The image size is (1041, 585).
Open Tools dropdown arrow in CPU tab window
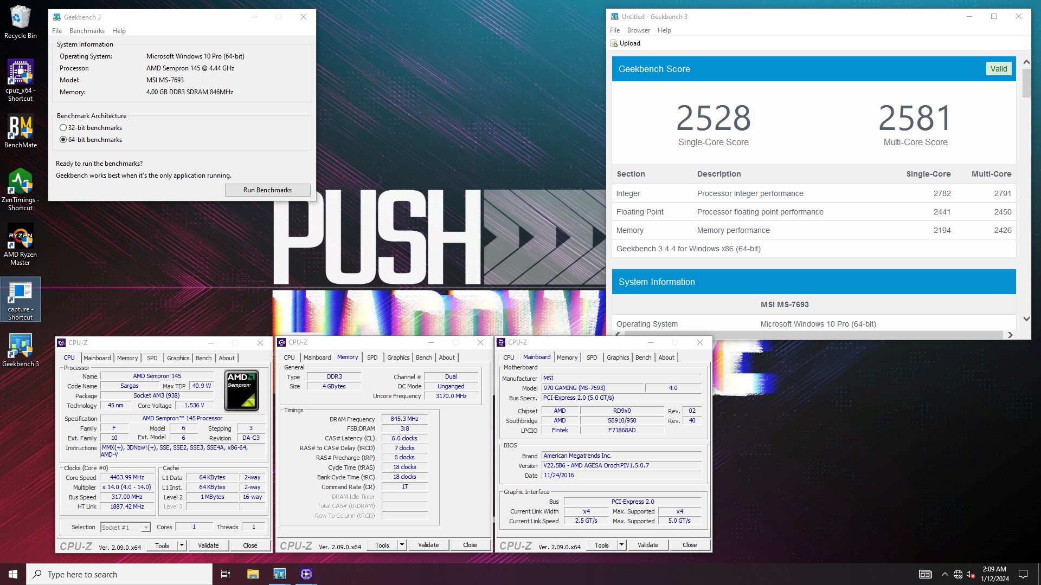point(182,545)
